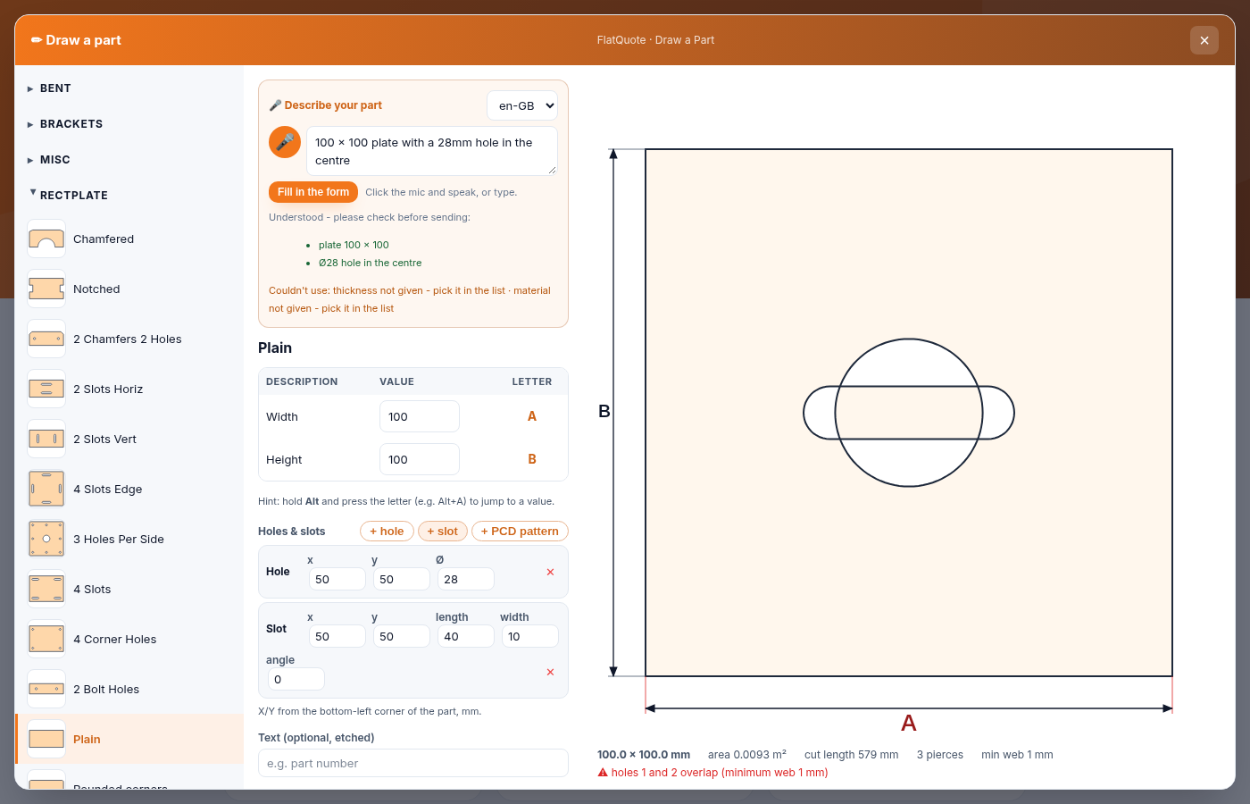Image resolution: width=1250 pixels, height=804 pixels.
Task: Pick the 2 Slots Vert template icon
Action: (x=46, y=439)
